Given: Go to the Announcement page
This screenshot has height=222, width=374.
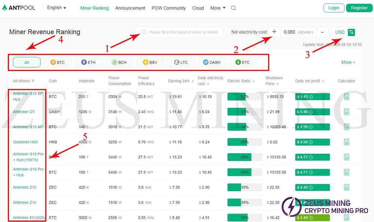Looking at the screenshot, I should point(130,8).
